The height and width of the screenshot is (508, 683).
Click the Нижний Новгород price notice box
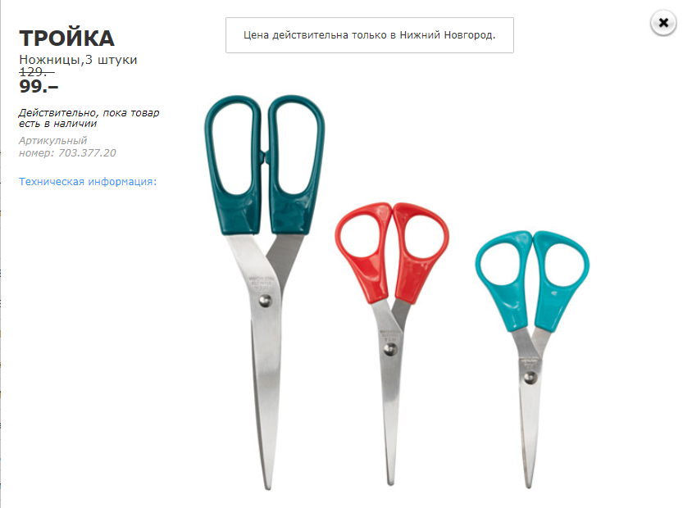coord(369,35)
